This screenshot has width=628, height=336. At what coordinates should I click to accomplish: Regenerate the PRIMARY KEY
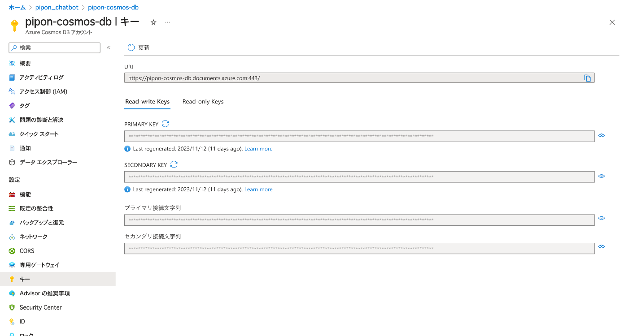(166, 124)
